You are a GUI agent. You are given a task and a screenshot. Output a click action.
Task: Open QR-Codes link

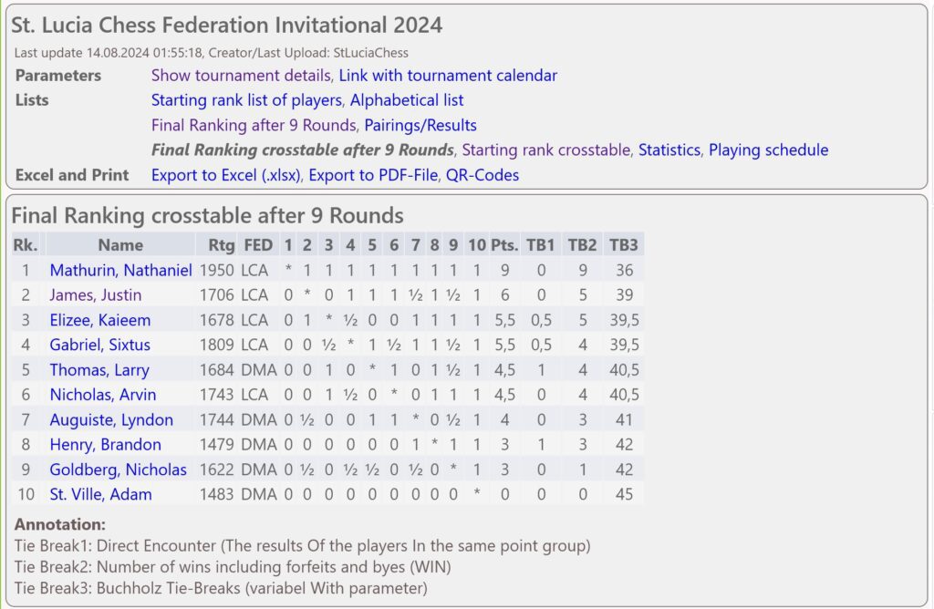[483, 175]
